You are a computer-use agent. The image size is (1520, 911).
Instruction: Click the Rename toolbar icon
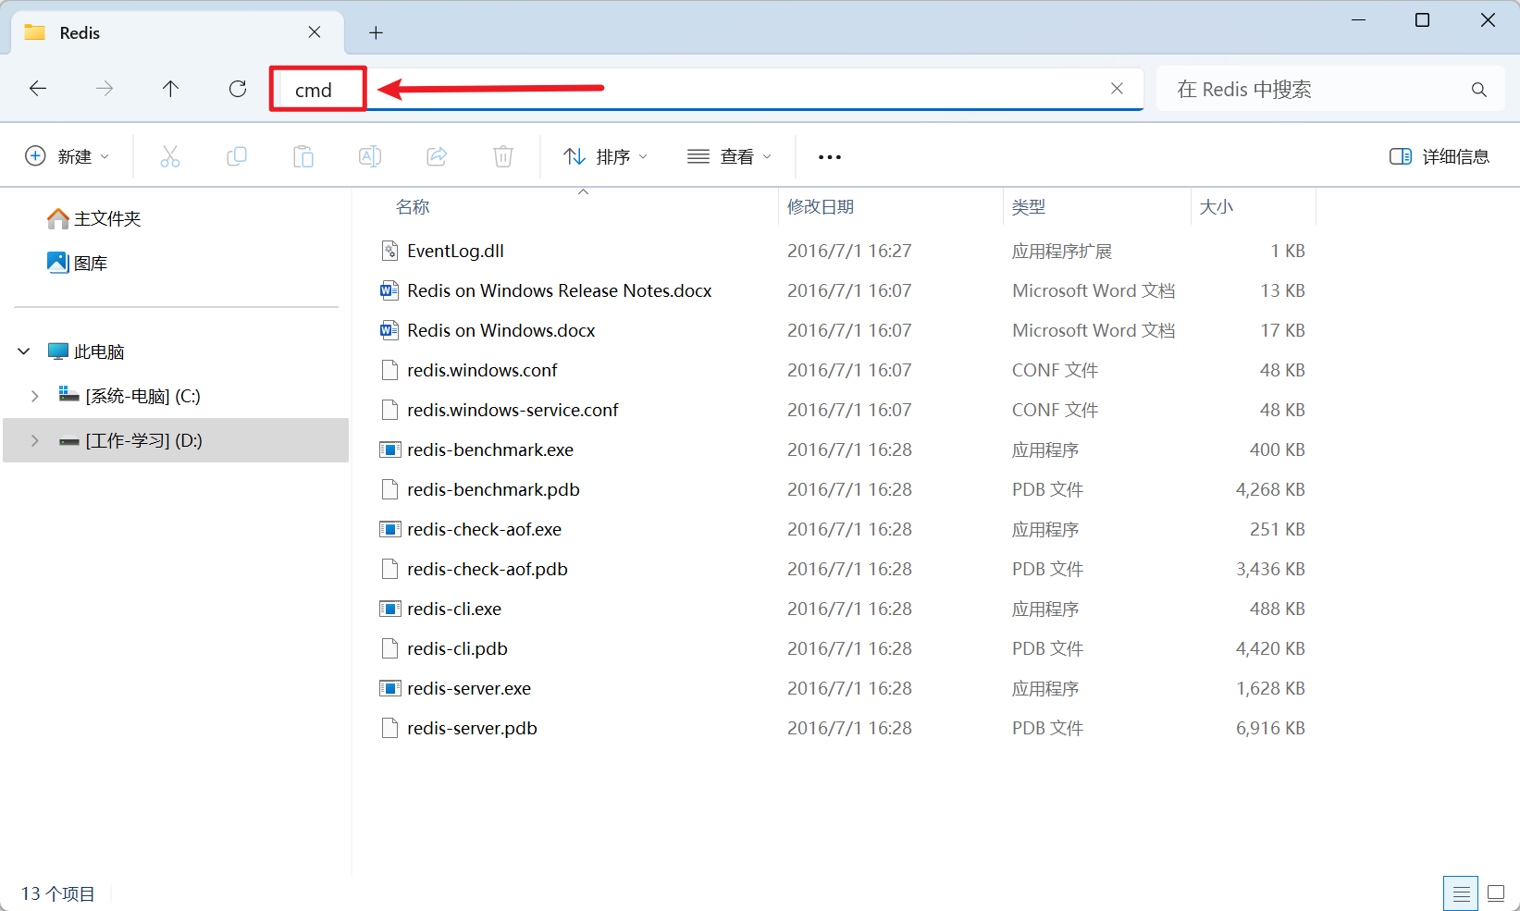tap(370, 156)
